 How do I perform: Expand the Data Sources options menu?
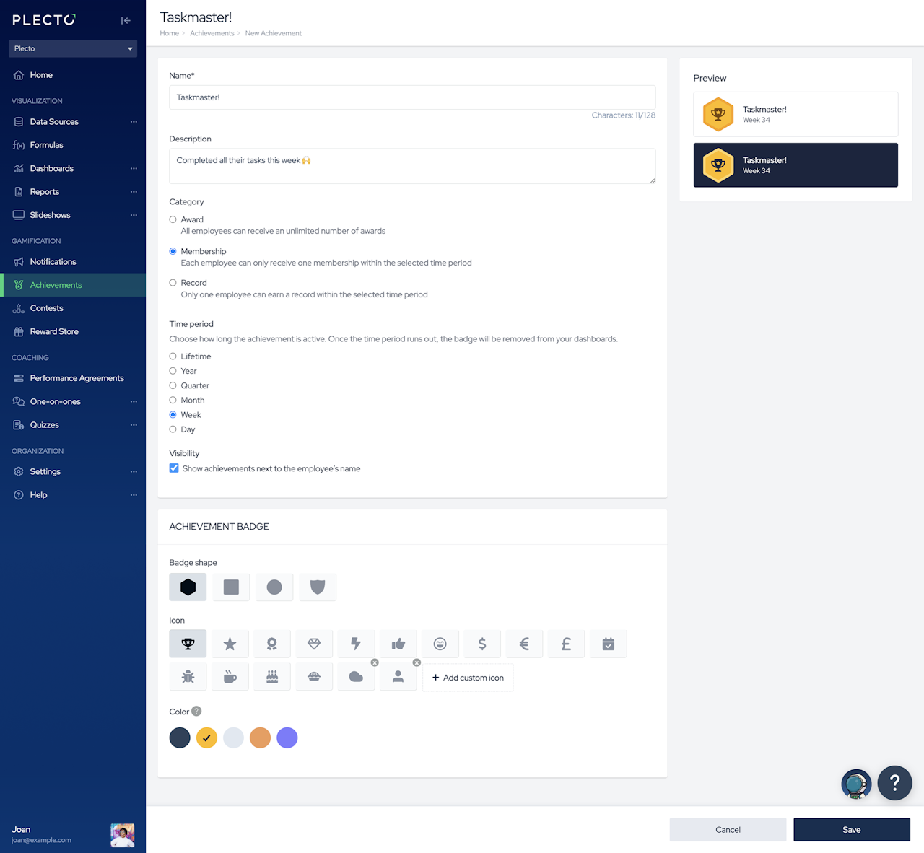[134, 122]
